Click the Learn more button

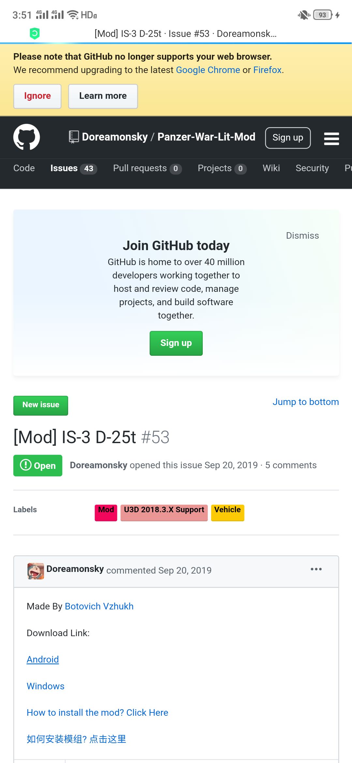point(103,96)
